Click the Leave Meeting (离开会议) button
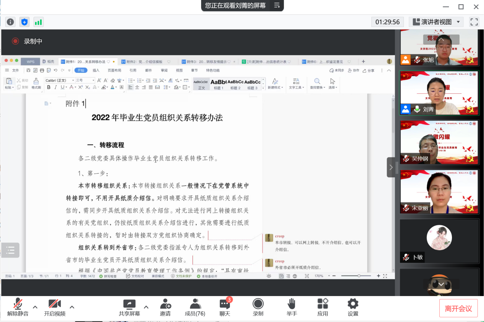The image size is (484, 322). pos(458,309)
